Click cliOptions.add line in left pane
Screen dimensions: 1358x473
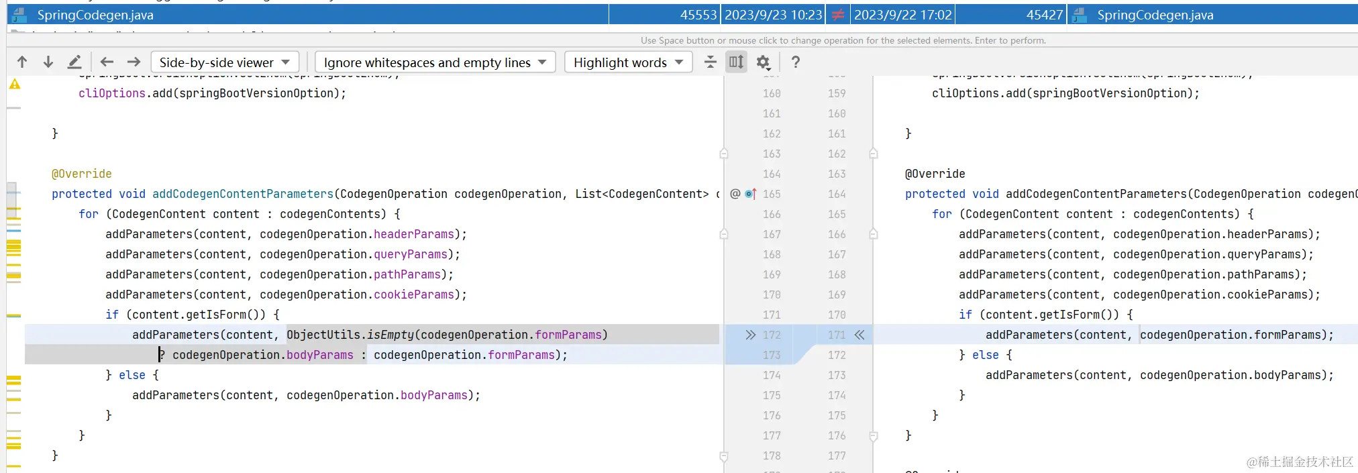(213, 93)
